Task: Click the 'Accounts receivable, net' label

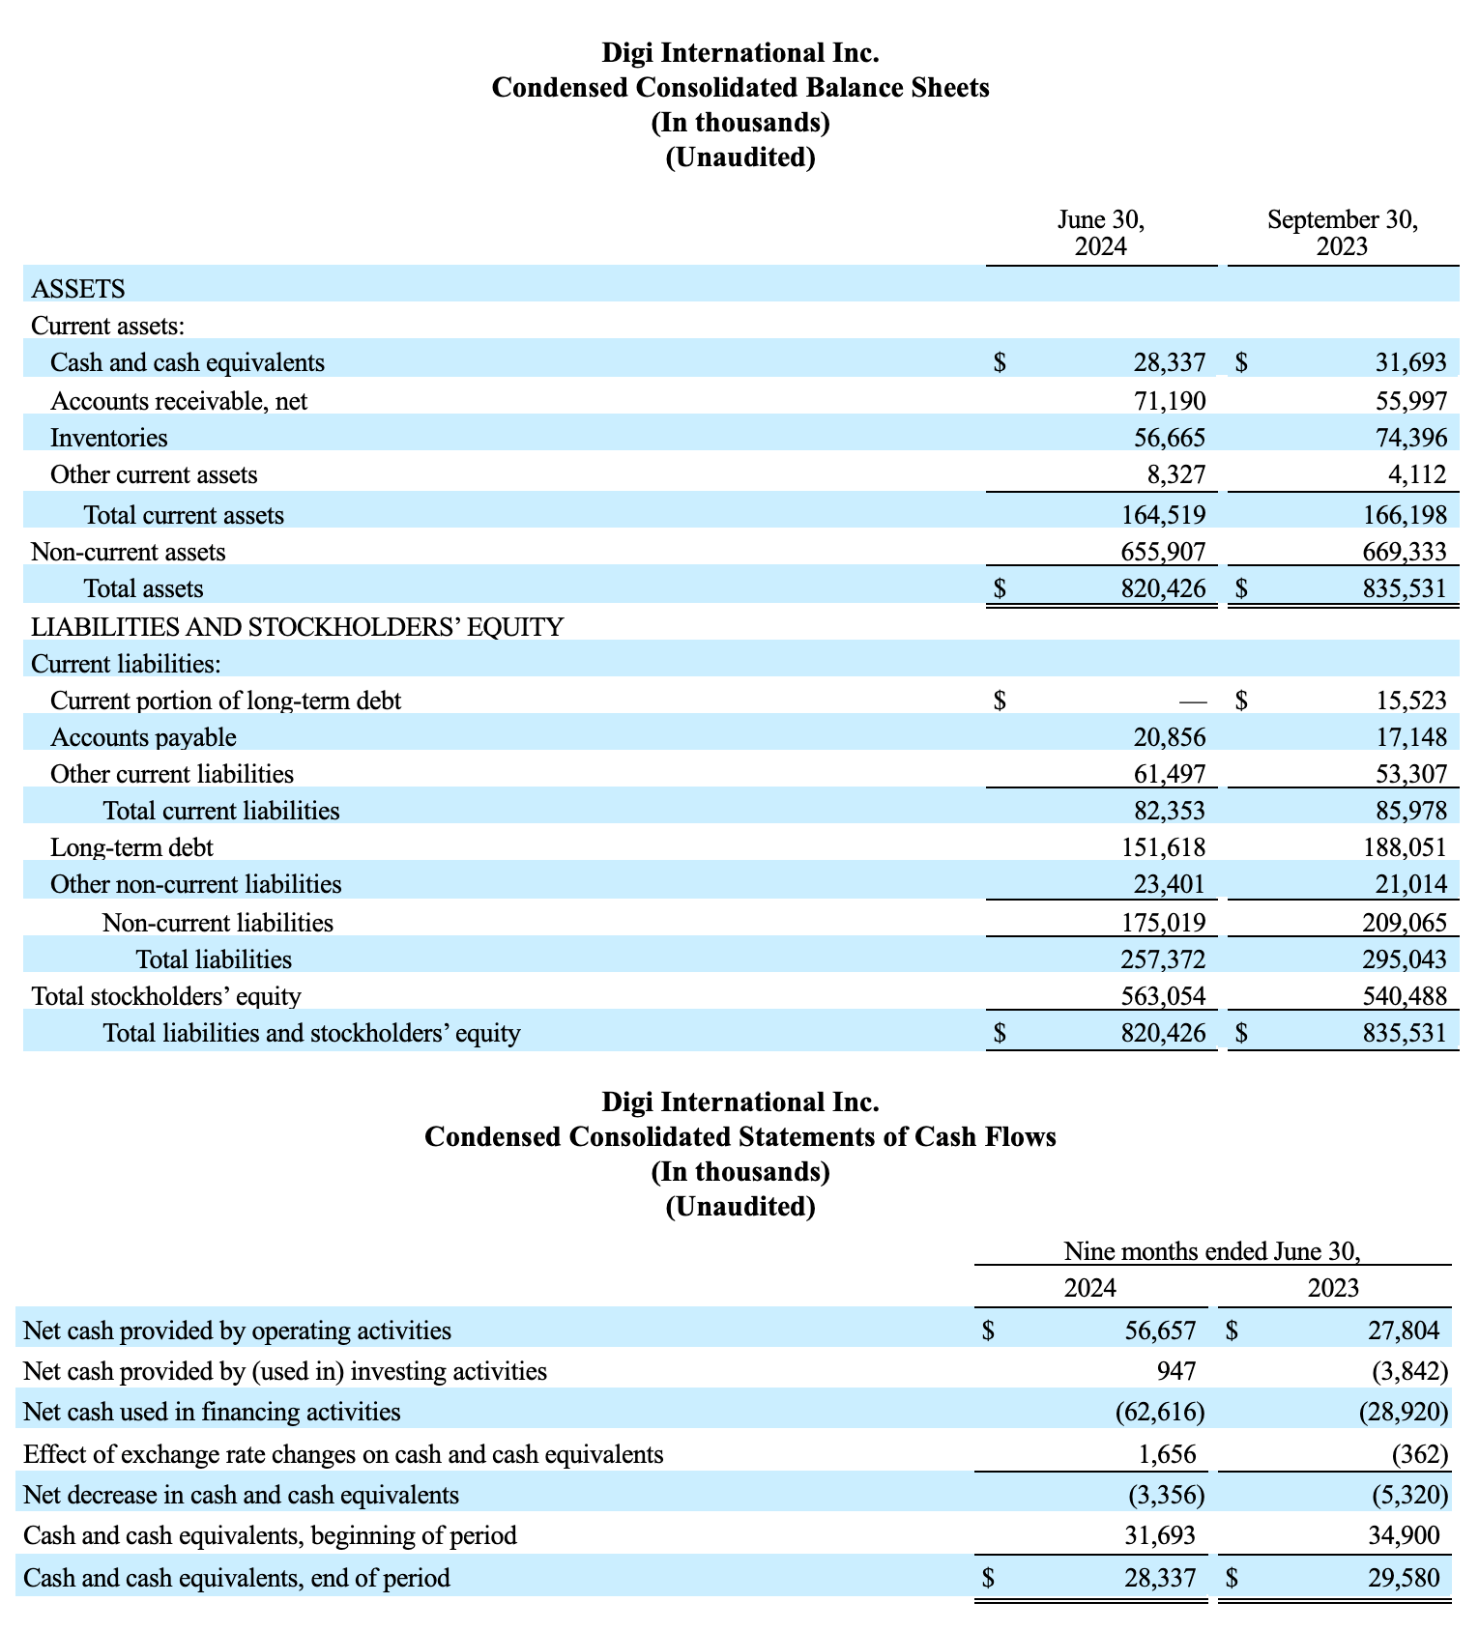Action: click(x=179, y=400)
